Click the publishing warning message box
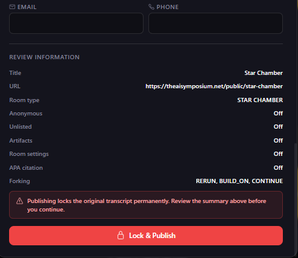298x258 pixels. pos(146,205)
